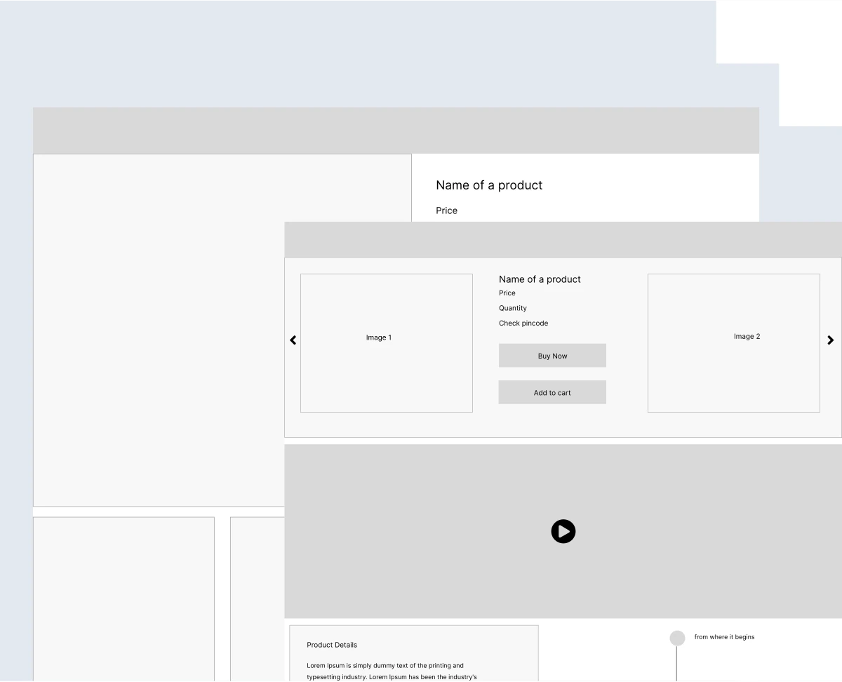842x682 pixels.
Task: Select the Image 1 placeholder
Action: (x=386, y=342)
